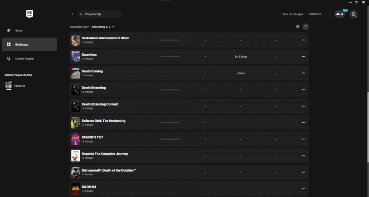Image resolution: width=369 pixels, height=197 pixels.
Task: Open the friends list icon
Action: pos(339,14)
